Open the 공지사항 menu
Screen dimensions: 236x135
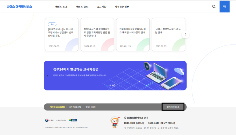coord(101,7)
